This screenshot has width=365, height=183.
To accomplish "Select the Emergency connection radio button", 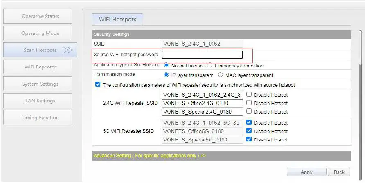I will (210, 65).
